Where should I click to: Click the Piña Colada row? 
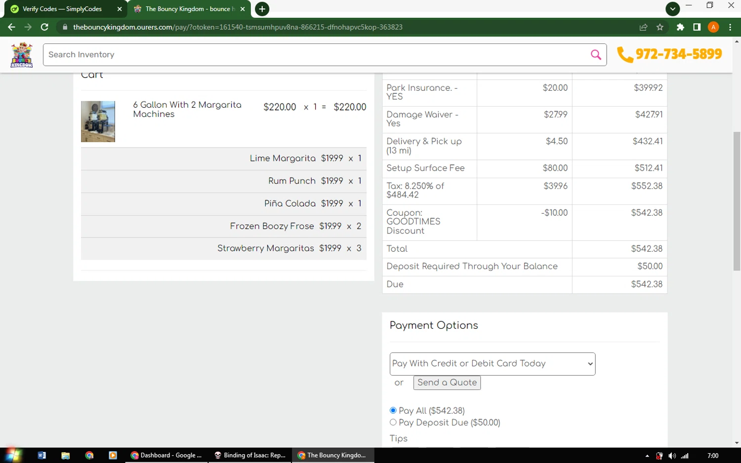click(x=224, y=204)
